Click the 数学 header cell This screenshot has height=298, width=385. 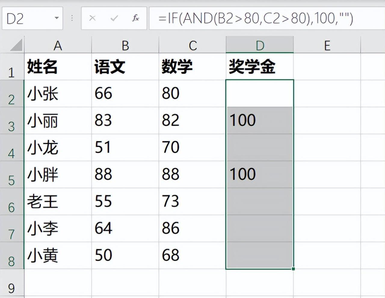(192, 67)
